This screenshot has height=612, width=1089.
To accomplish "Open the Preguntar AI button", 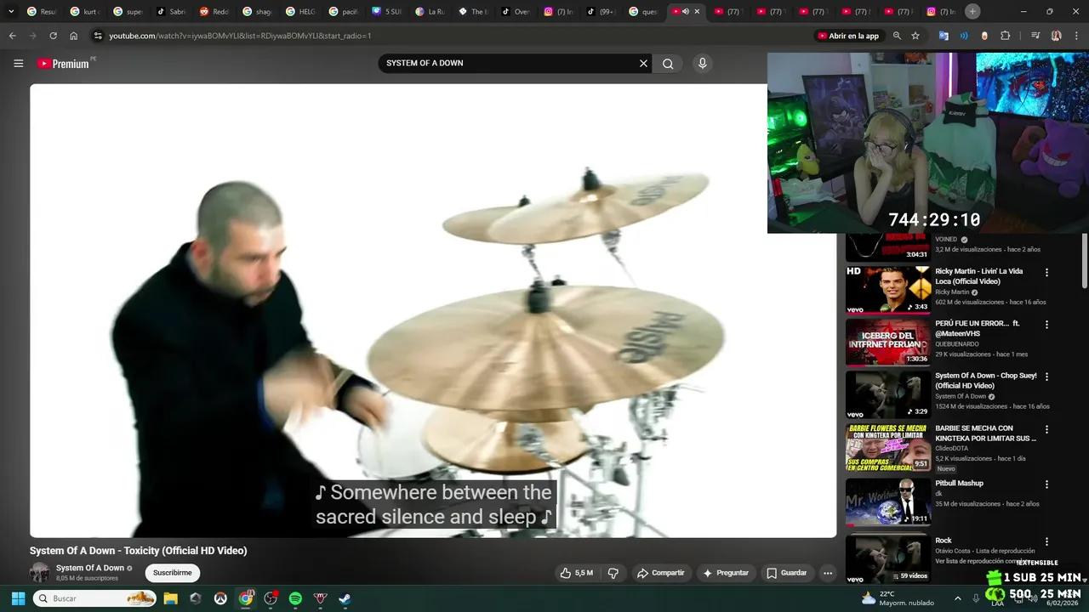I will point(725,573).
